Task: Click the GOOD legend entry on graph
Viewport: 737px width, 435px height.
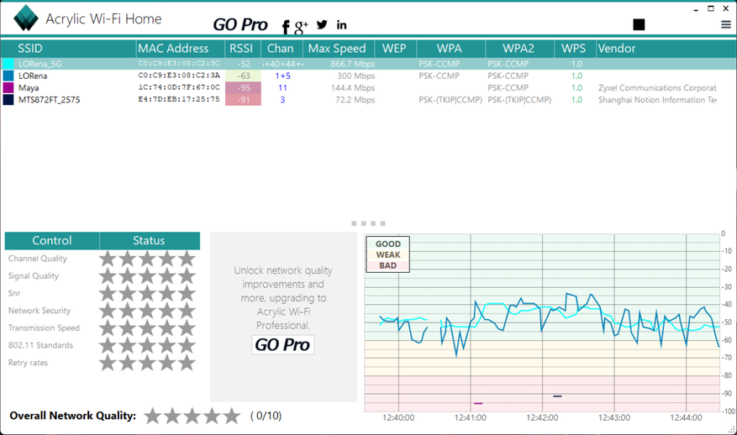Action: (x=387, y=244)
